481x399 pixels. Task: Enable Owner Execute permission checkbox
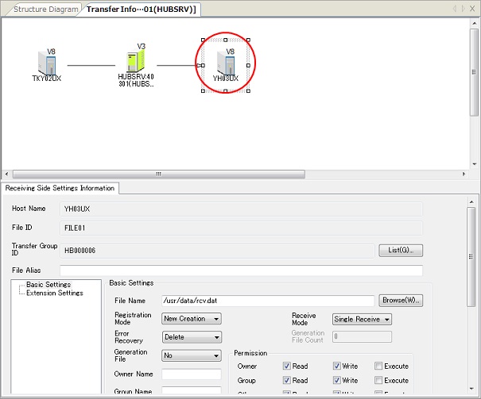[378, 366]
